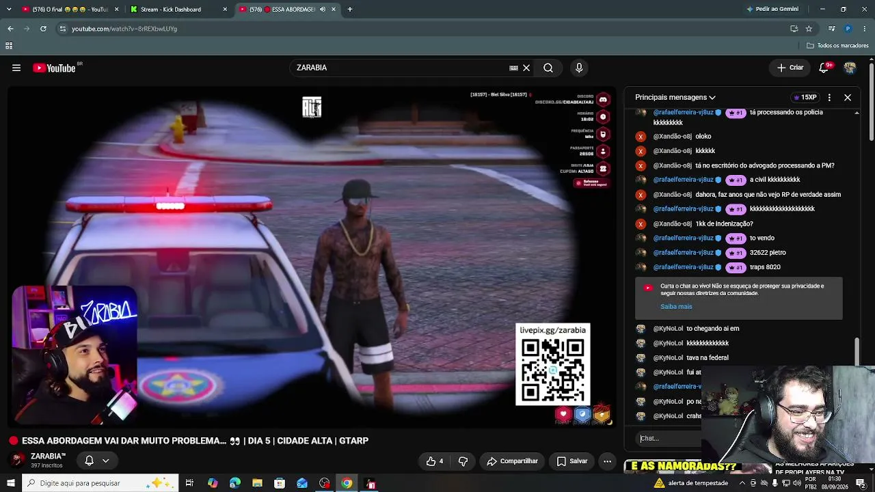The image size is (875, 492).
Task: Go back to the previous page
Action: point(10,29)
